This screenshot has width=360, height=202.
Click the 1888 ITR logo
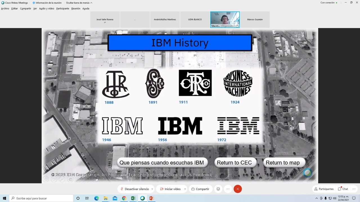coord(116,84)
